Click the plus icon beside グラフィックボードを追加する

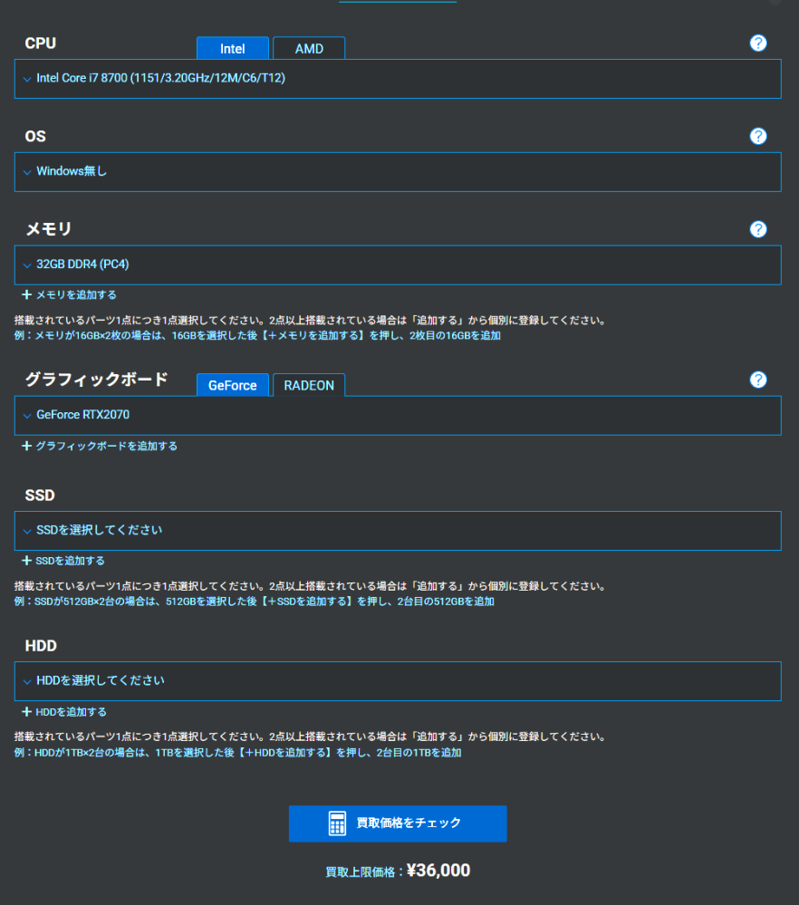(x=26, y=446)
